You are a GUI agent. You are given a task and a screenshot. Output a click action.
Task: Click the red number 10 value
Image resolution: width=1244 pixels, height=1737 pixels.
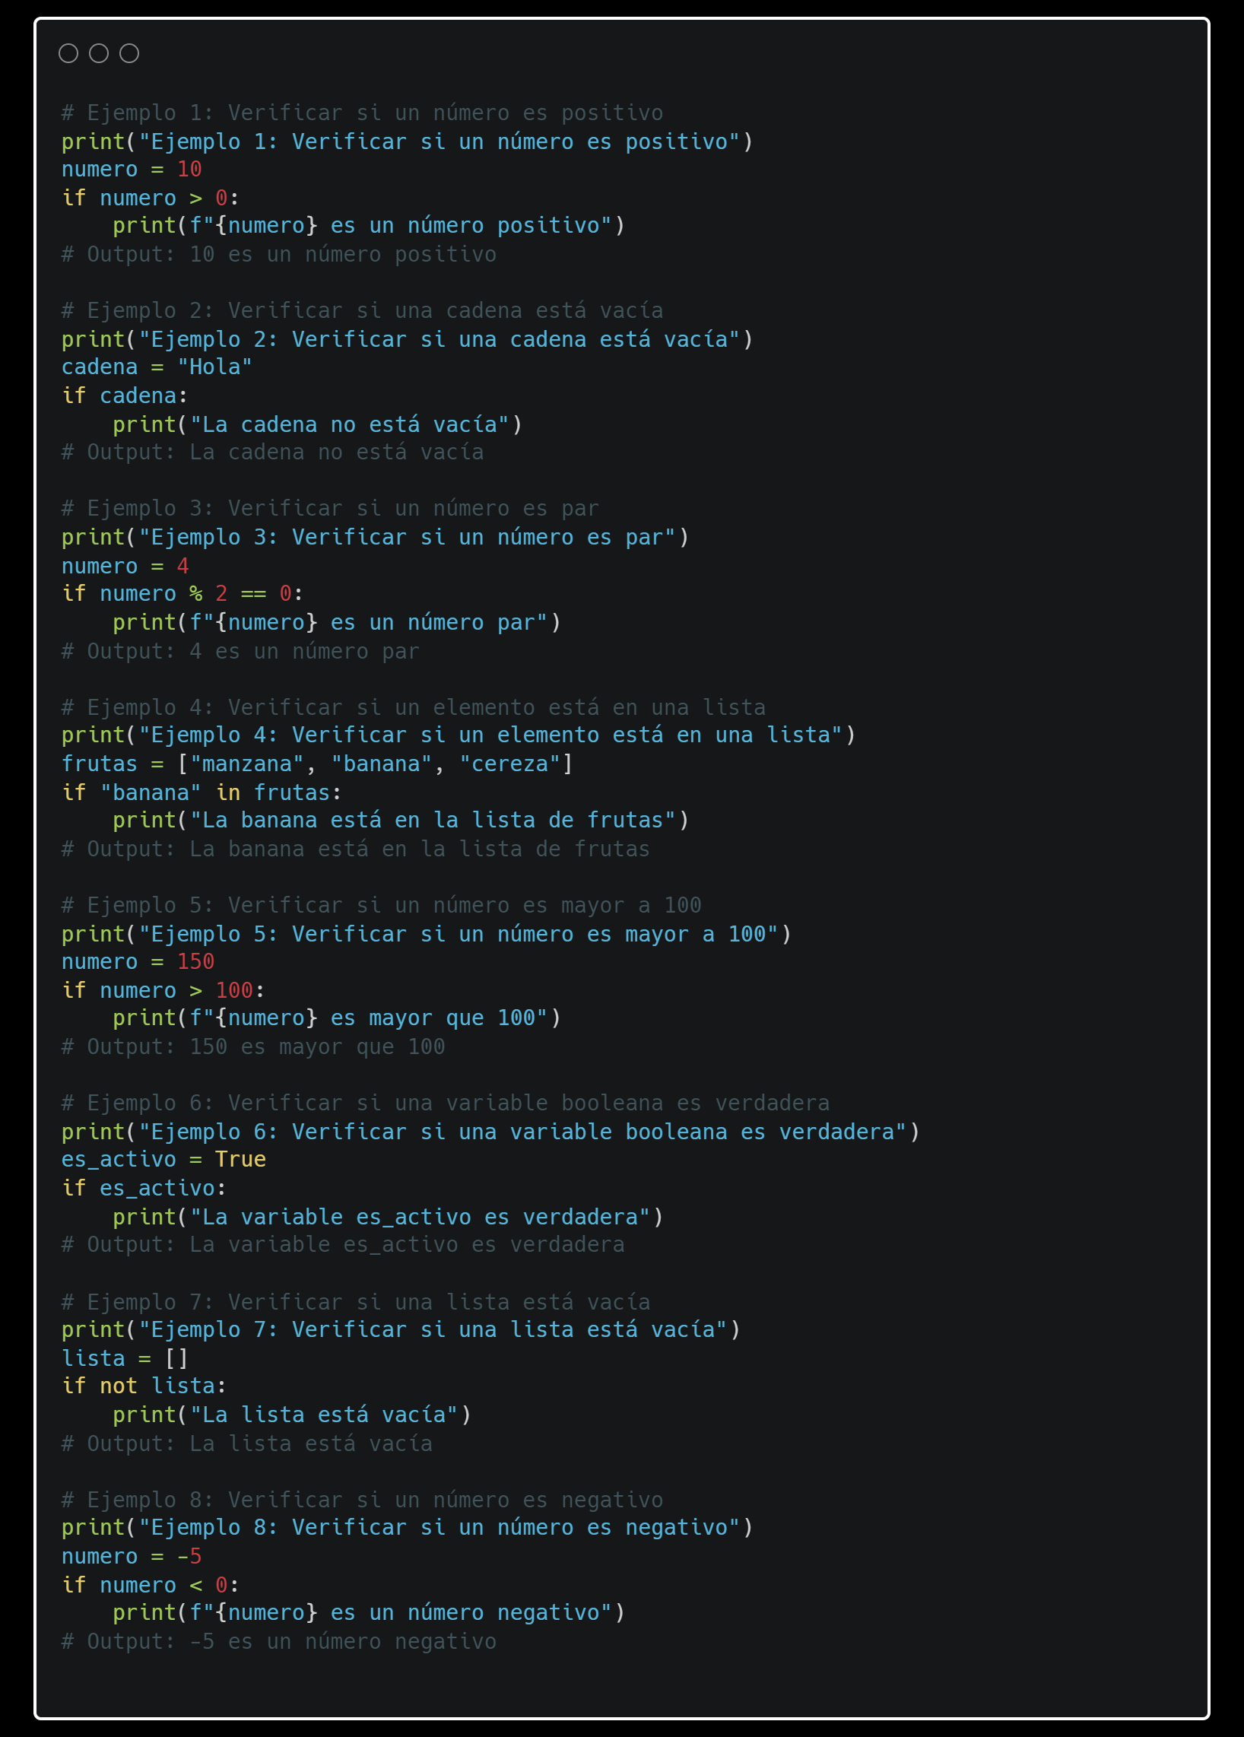point(189,170)
